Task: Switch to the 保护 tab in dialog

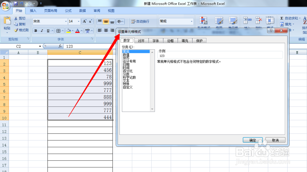Action: (199, 41)
